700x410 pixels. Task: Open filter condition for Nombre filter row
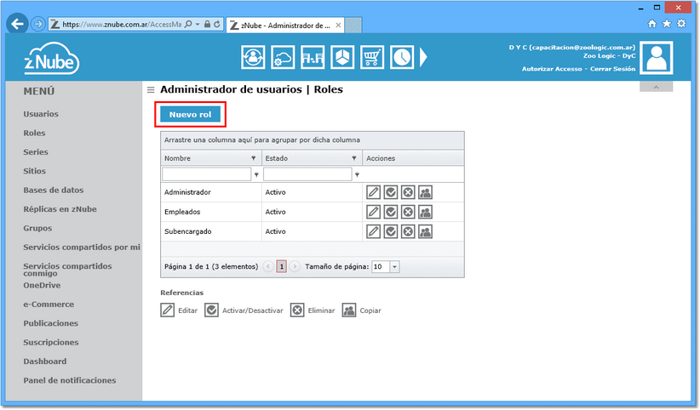pyautogui.click(x=256, y=175)
